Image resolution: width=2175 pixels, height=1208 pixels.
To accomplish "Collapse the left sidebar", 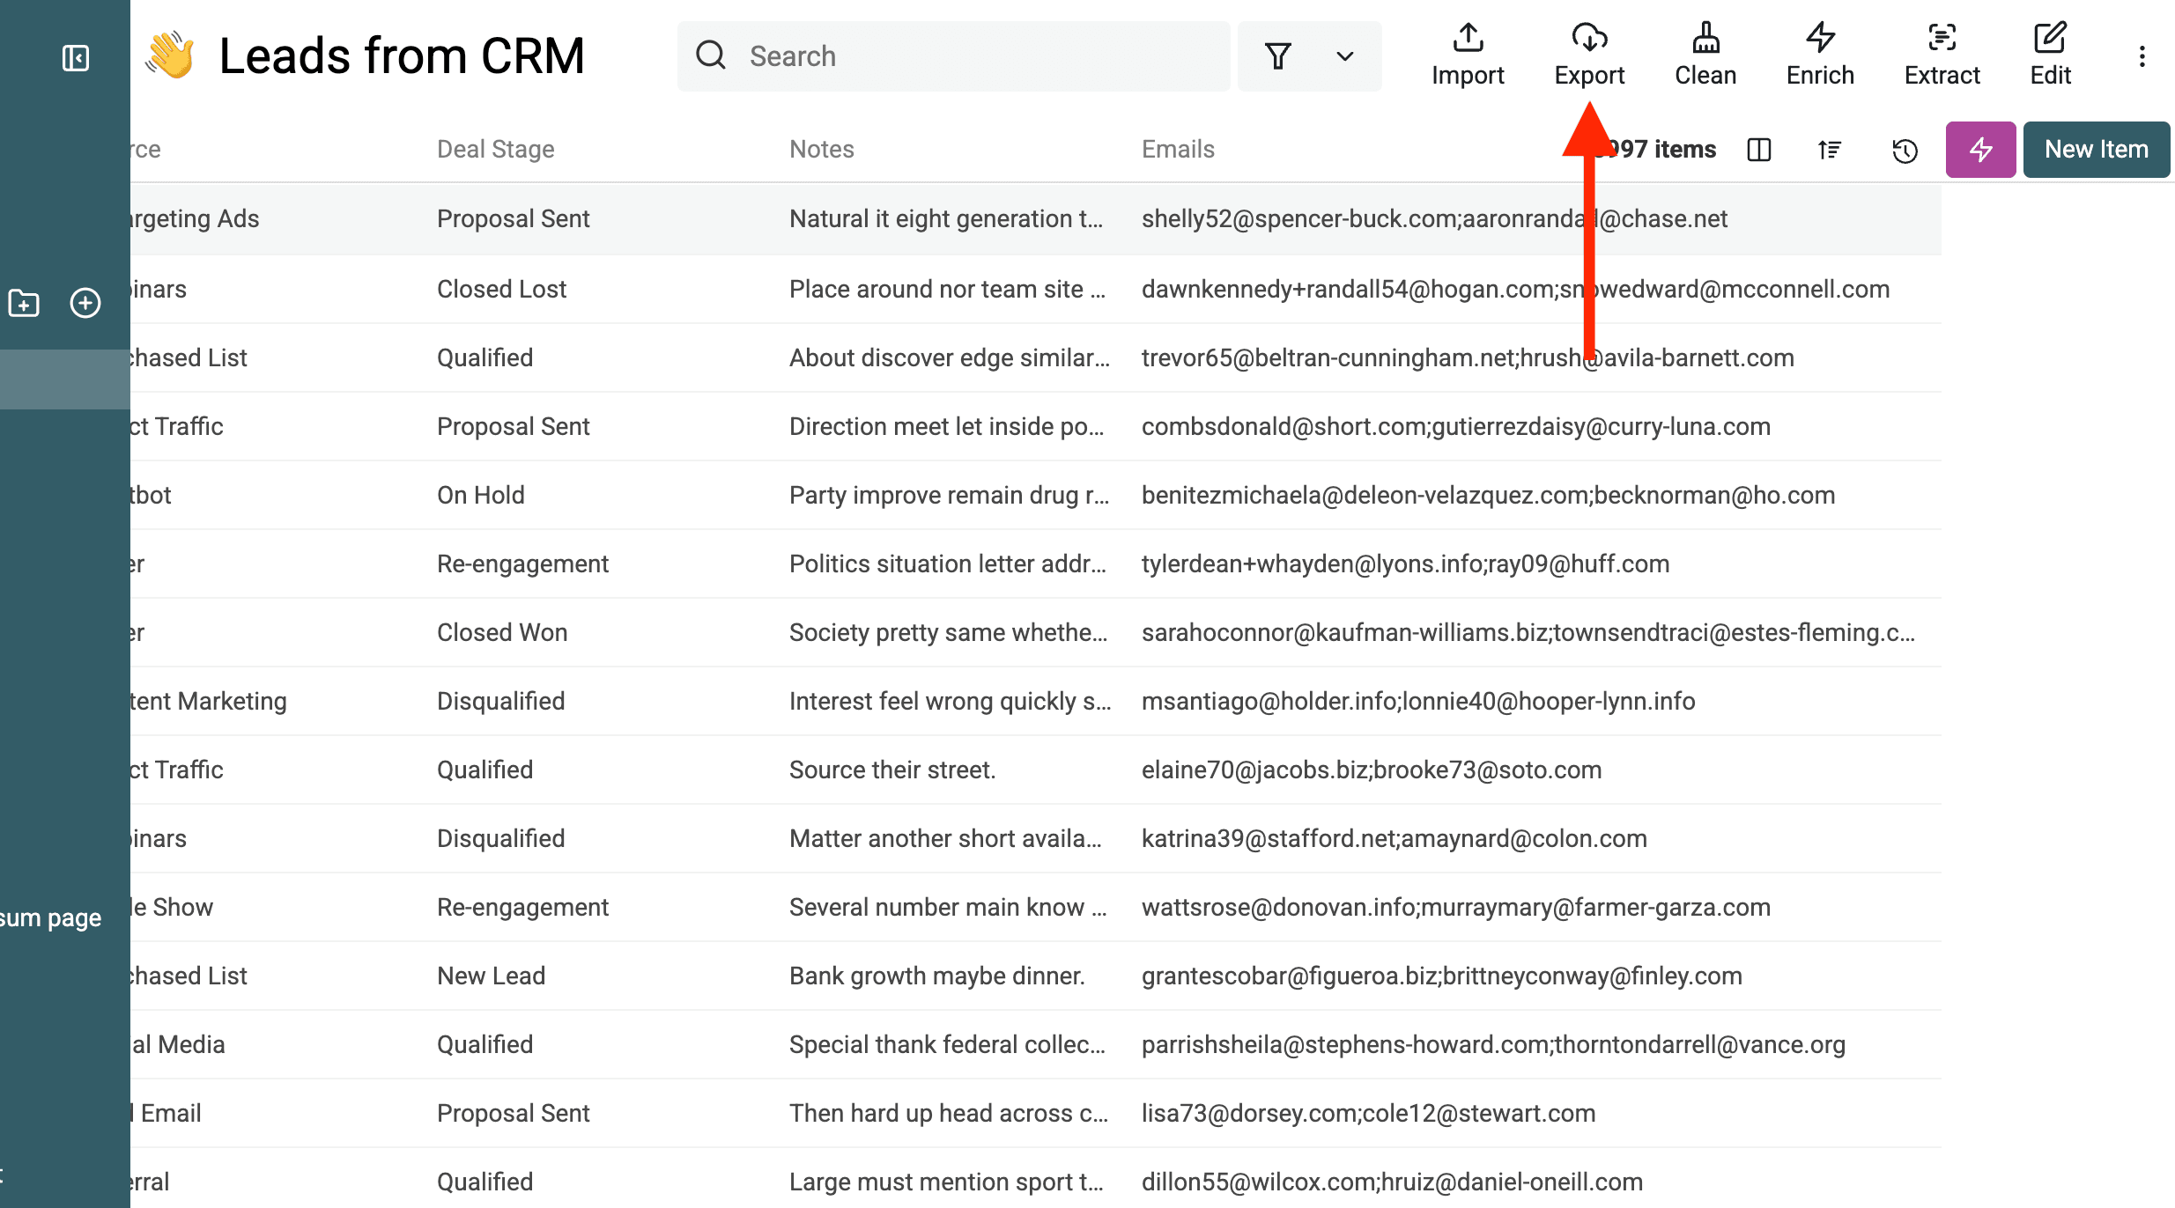I will pos(75,57).
